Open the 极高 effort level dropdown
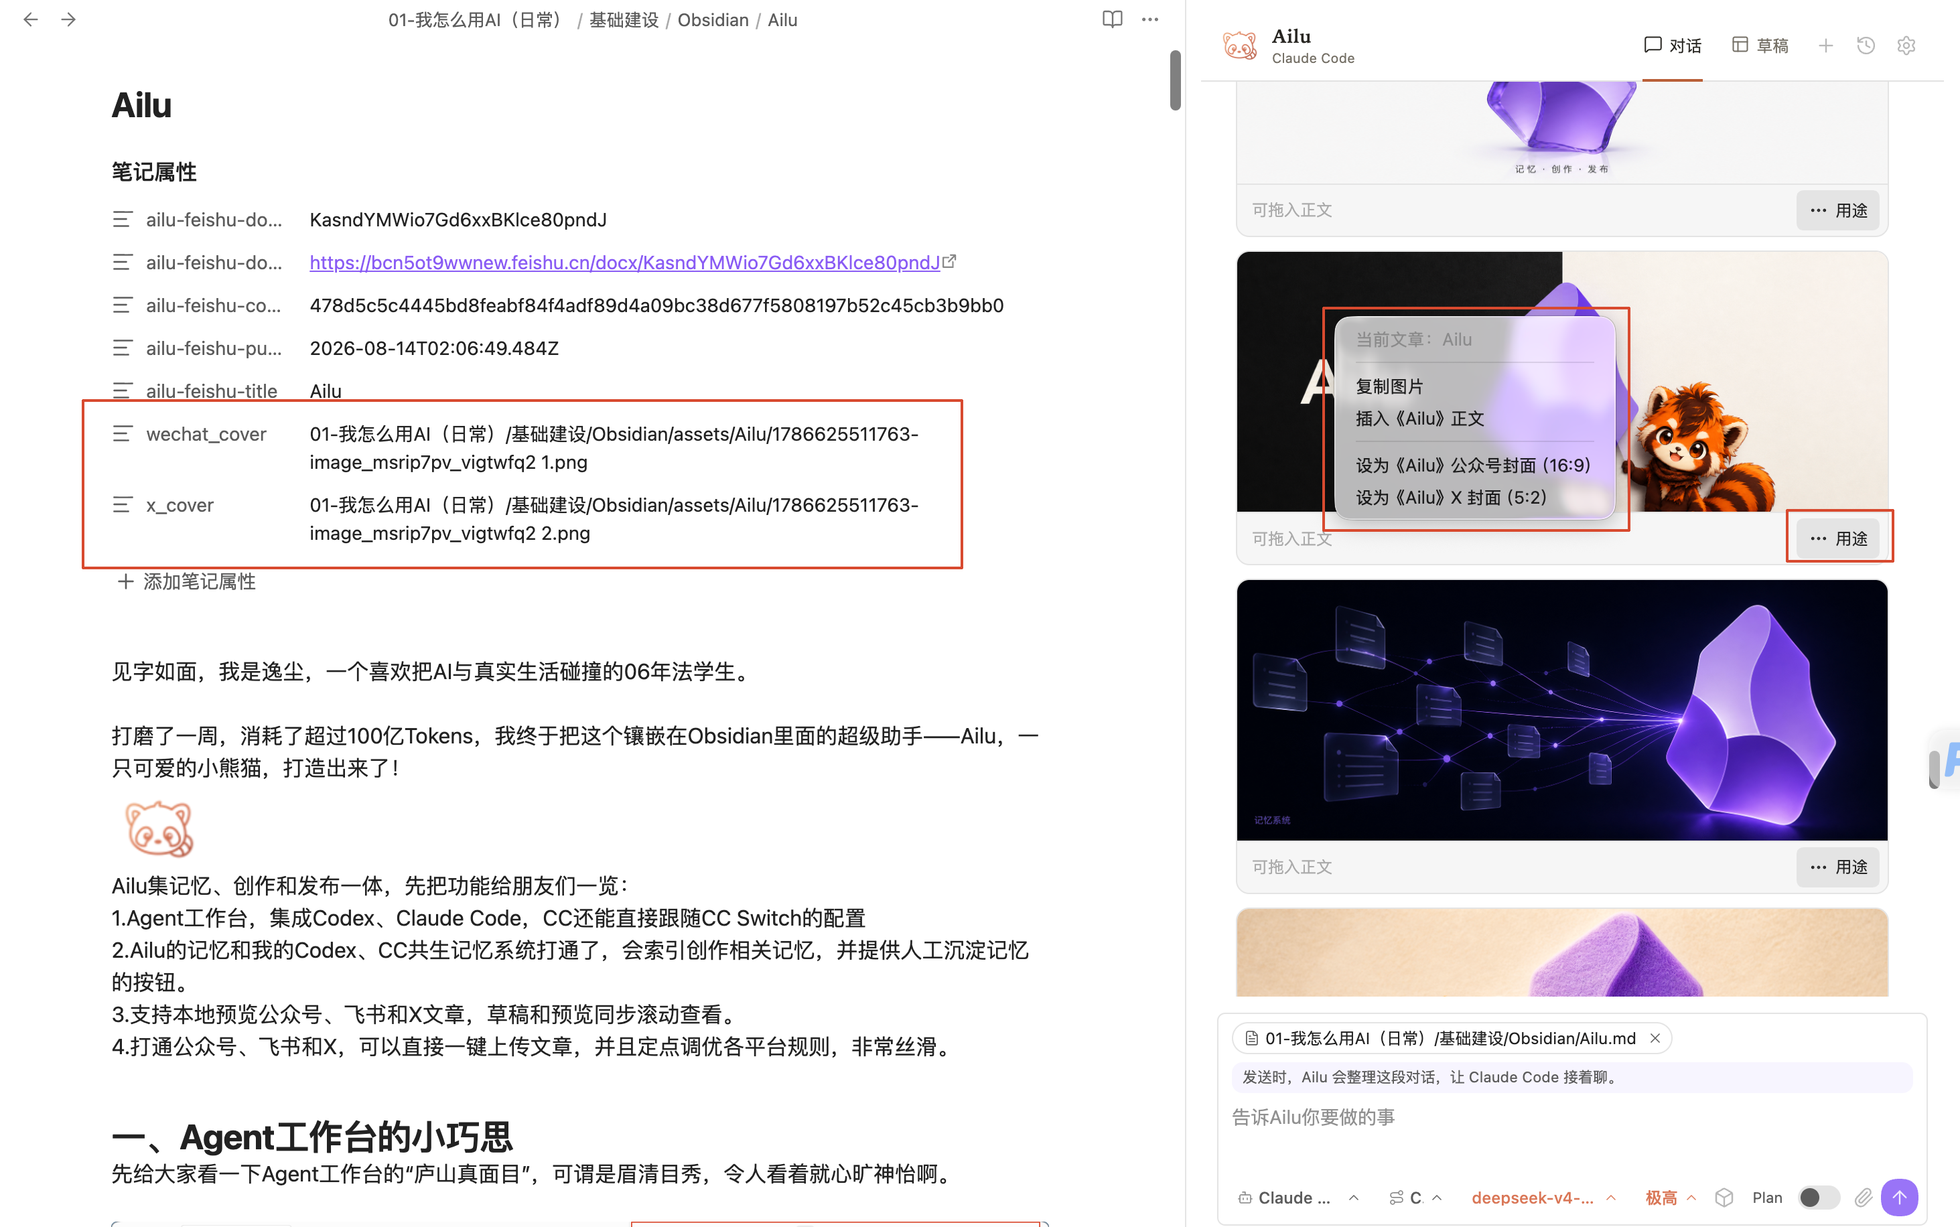This screenshot has height=1227, width=1960. (1670, 1198)
